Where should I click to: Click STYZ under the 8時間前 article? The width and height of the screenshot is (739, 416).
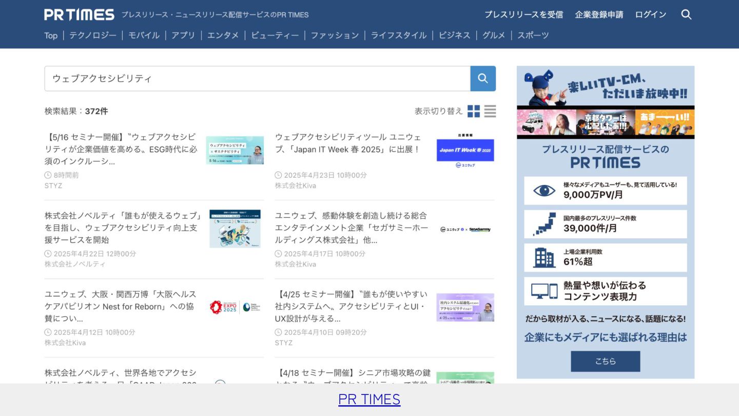click(53, 186)
